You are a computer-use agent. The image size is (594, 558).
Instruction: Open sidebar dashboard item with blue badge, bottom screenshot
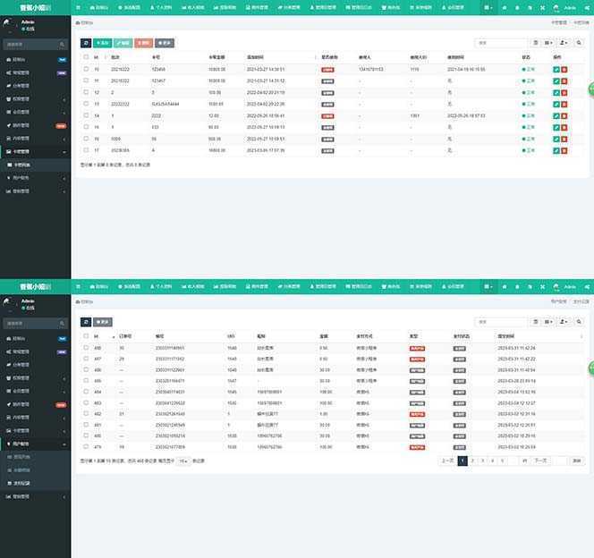tap(35, 339)
